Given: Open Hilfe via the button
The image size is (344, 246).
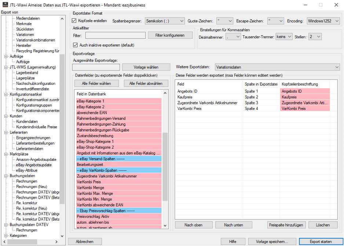Looking at the screenshot, I should [x=233, y=241].
